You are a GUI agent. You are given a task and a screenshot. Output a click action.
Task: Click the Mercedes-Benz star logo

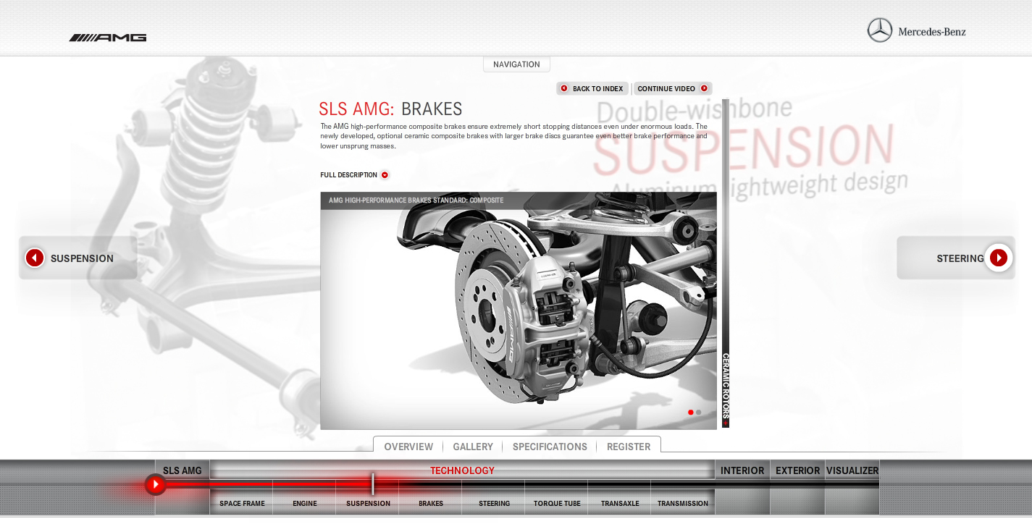point(880,30)
